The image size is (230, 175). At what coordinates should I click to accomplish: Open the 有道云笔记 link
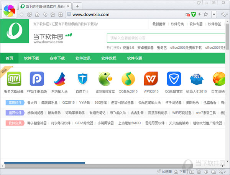[x=97, y=113]
